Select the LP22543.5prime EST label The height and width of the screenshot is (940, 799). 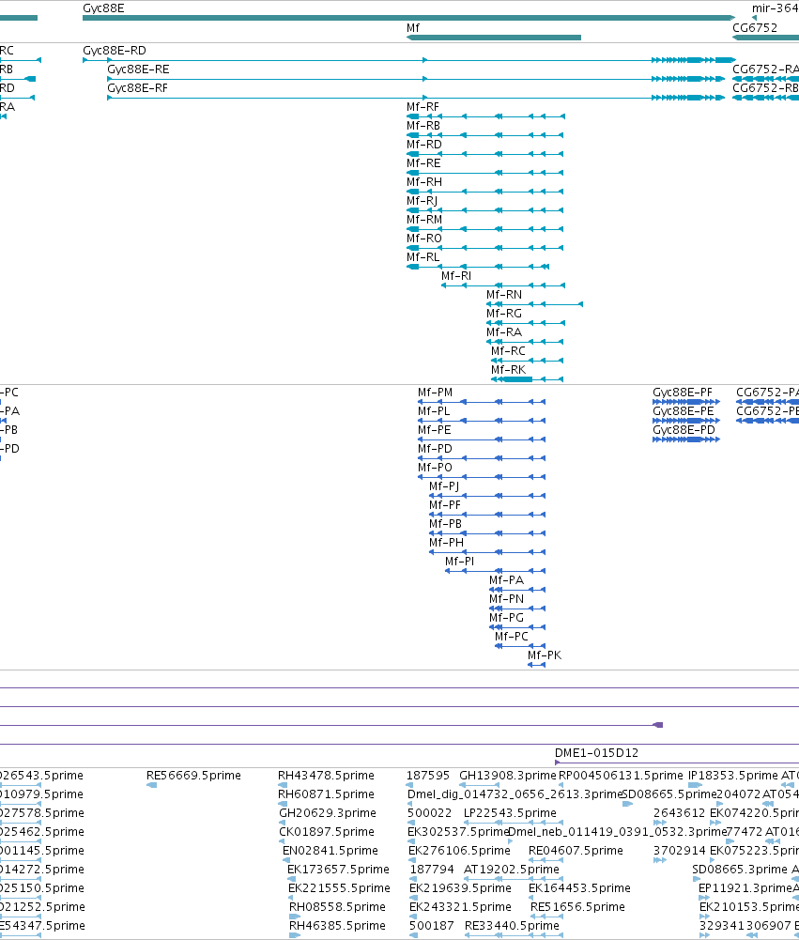(510, 813)
